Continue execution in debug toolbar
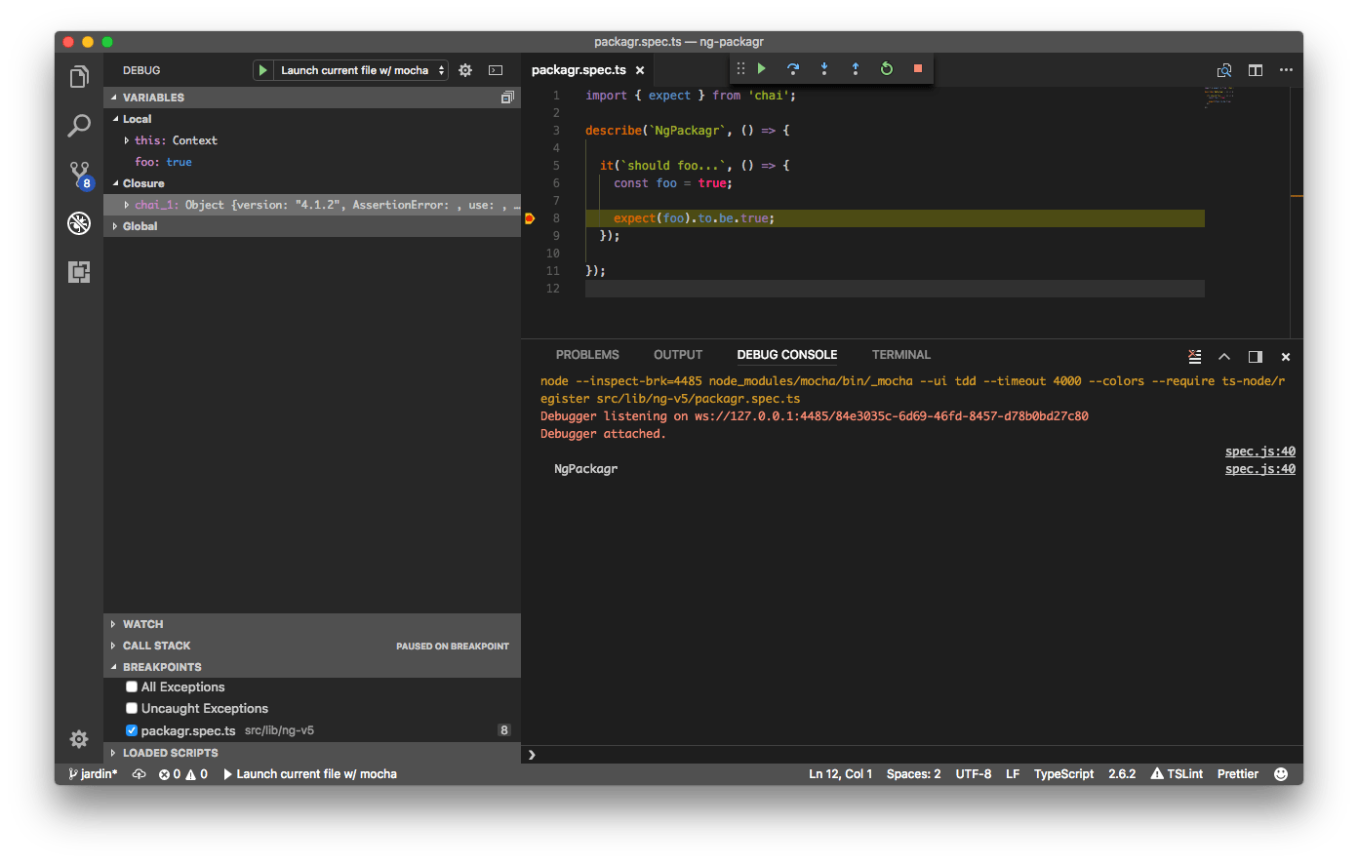The height and width of the screenshot is (863, 1358). point(762,68)
